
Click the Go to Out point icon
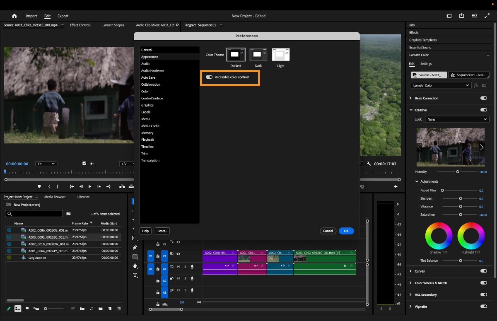tap(109, 187)
